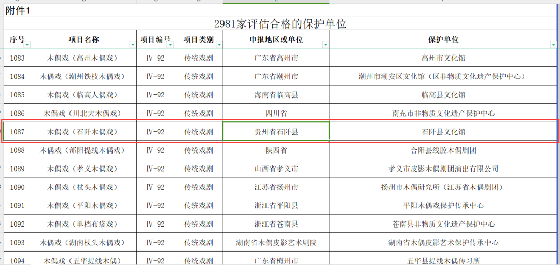Click the 项目类别 header cell
Screen dimensions: 560x265
coord(198,39)
